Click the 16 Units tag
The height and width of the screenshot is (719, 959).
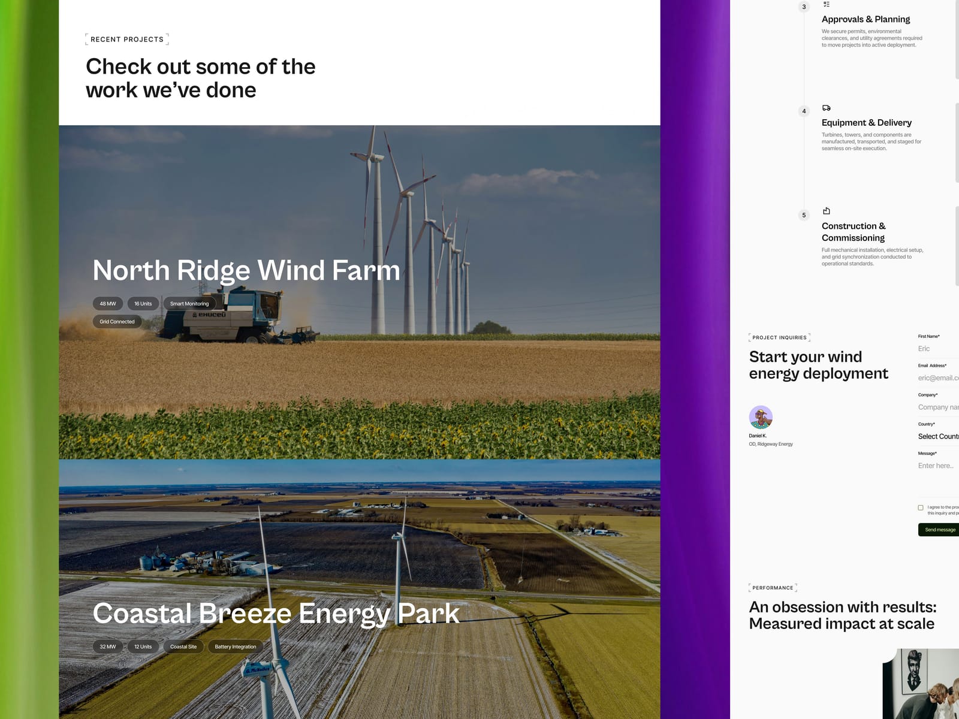pyautogui.click(x=143, y=304)
